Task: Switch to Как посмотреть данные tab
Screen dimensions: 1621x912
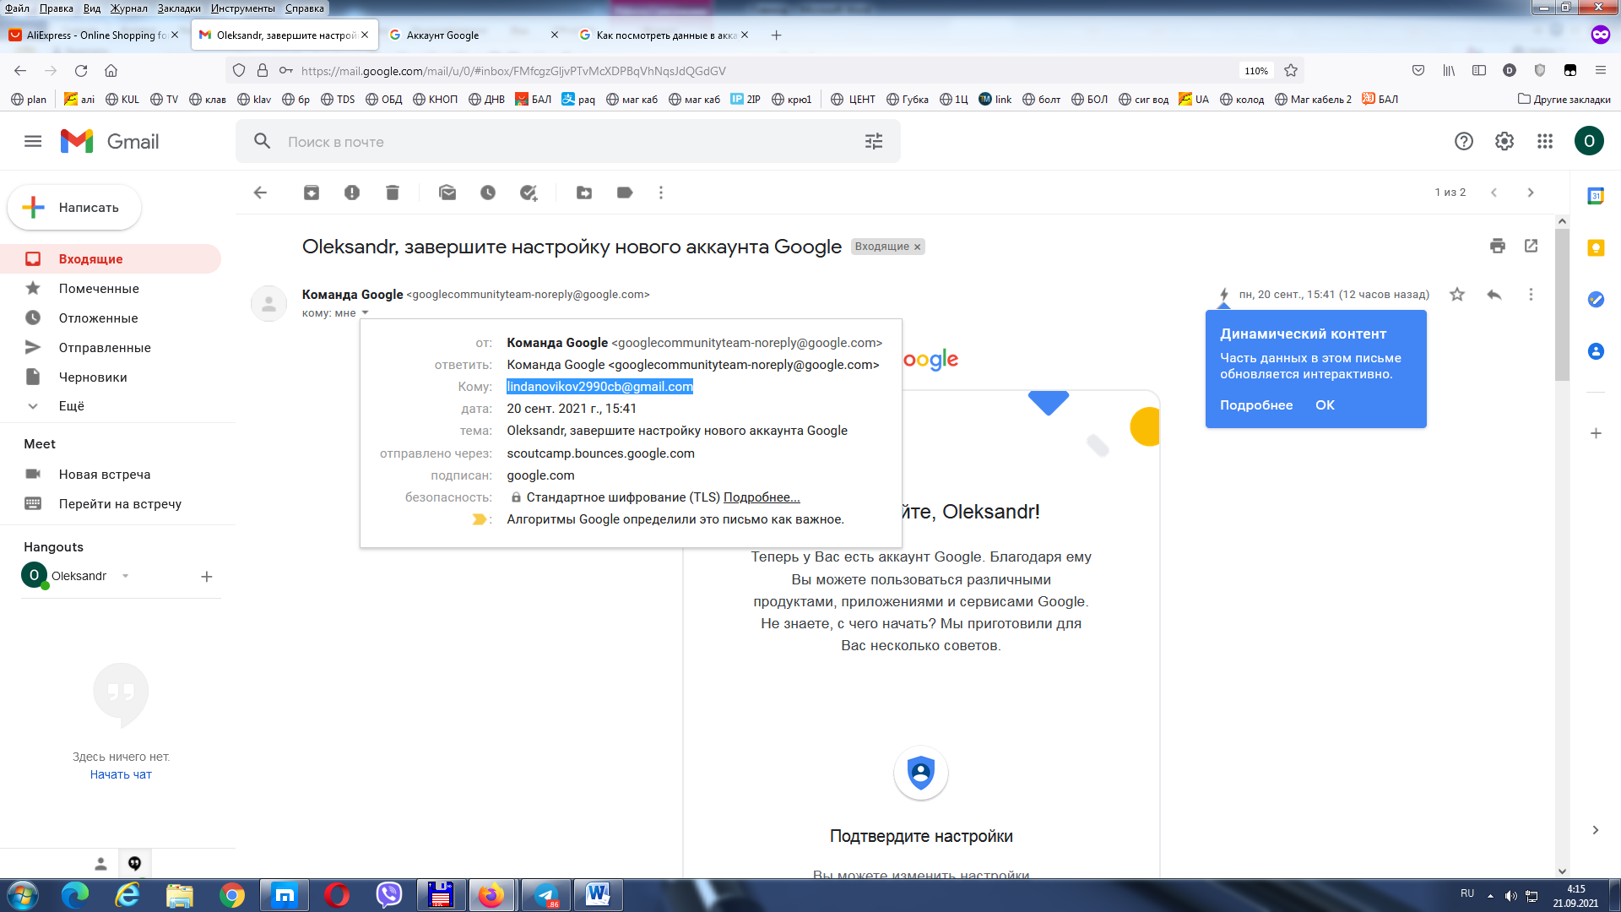Action: [x=665, y=35]
